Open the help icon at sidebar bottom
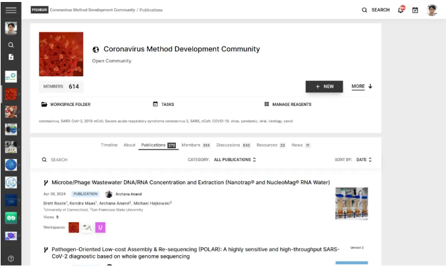446x267 pixels. coord(11,258)
